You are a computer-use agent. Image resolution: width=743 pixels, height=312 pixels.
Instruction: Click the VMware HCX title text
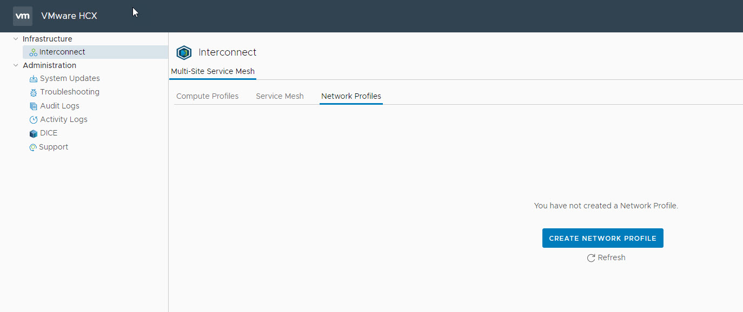[x=69, y=16]
